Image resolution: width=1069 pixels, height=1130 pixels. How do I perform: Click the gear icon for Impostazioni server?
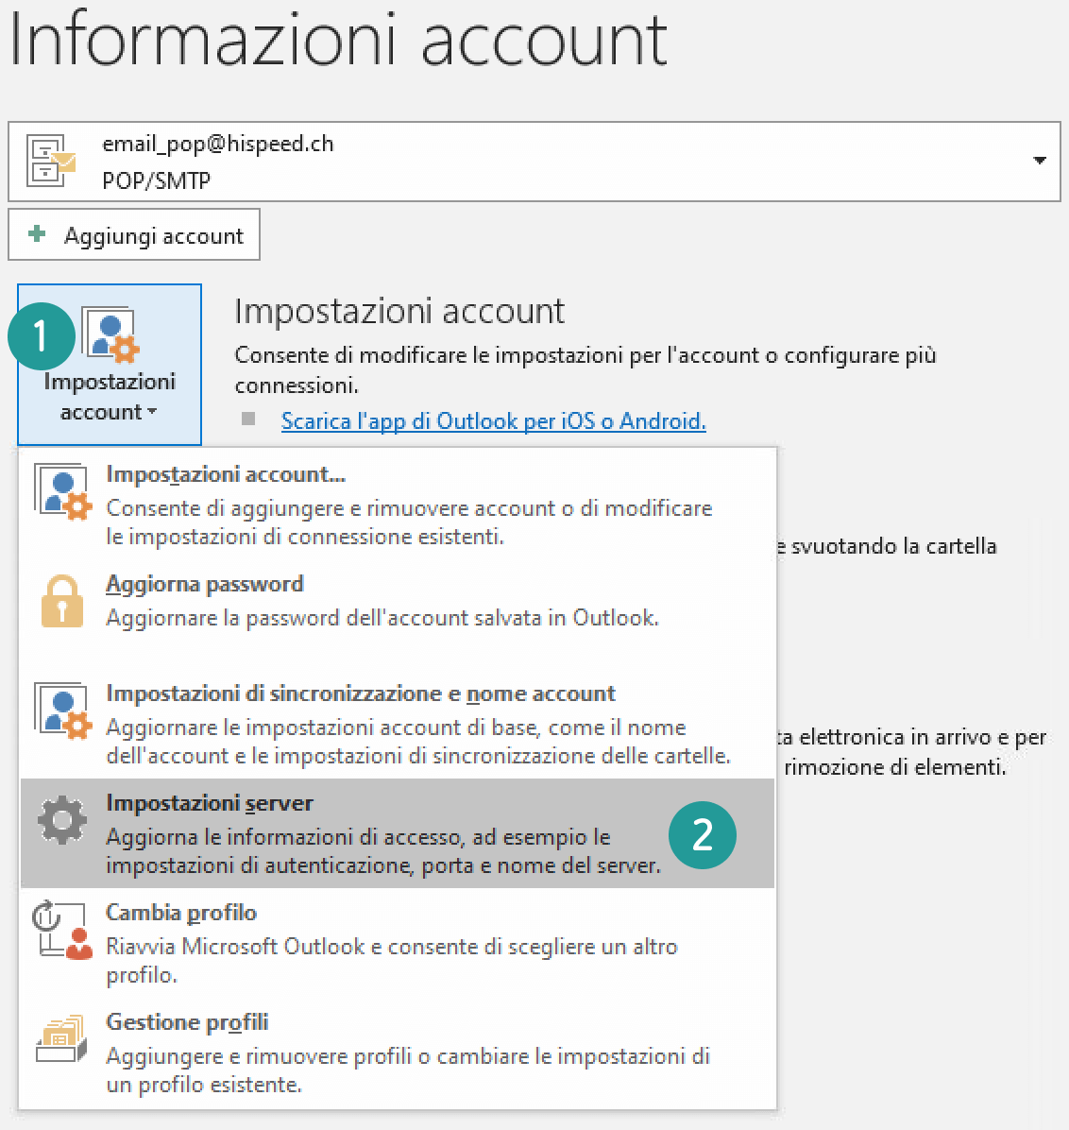click(62, 820)
